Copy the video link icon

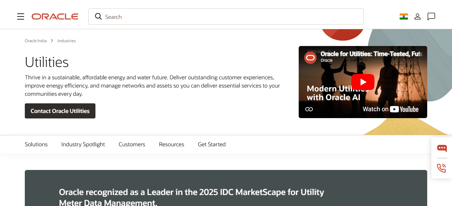tap(309, 109)
